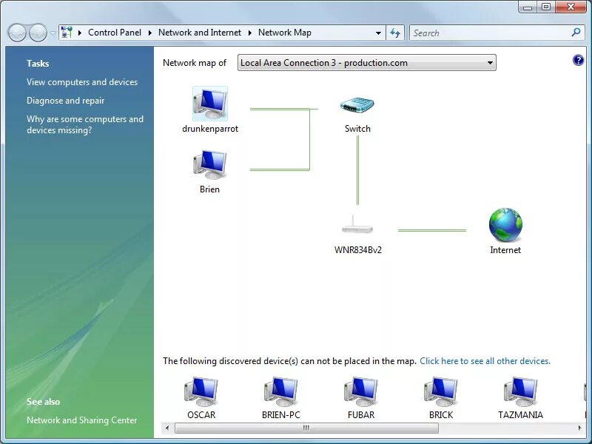592x444 pixels.
Task: Click the Brien label text
Action: (x=210, y=189)
